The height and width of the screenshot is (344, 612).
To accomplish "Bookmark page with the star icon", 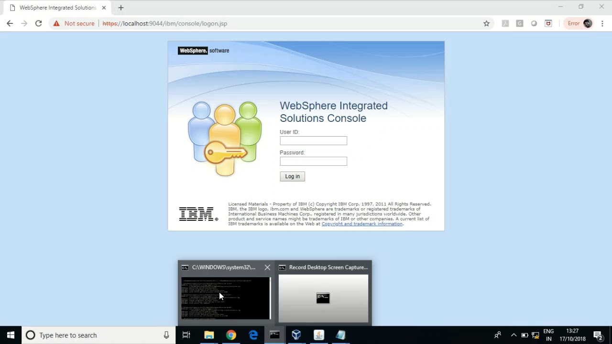I will coord(486,23).
